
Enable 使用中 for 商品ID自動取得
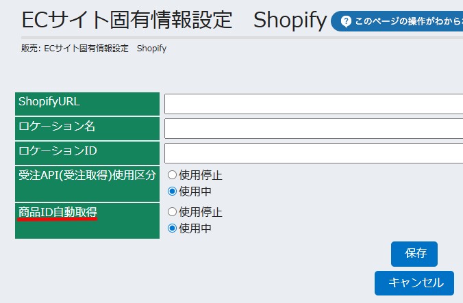point(173,228)
